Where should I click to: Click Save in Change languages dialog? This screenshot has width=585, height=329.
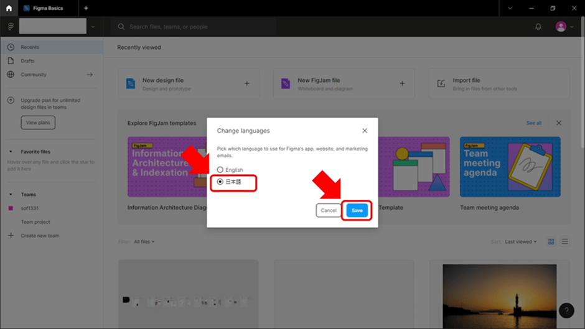point(357,210)
